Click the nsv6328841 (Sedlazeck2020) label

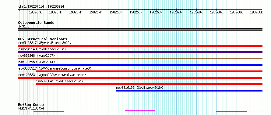point(59,81)
